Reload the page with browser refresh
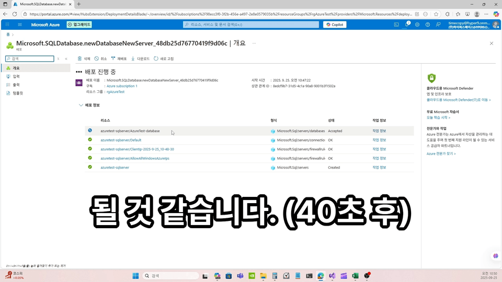Screen dimensions: 502x282 pos(15,14)
